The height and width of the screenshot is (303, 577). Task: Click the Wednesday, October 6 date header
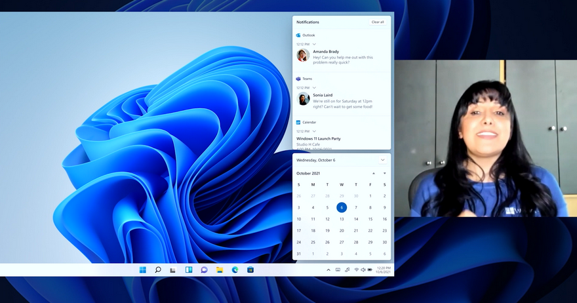pyautogui.click(x=316, y=160)
